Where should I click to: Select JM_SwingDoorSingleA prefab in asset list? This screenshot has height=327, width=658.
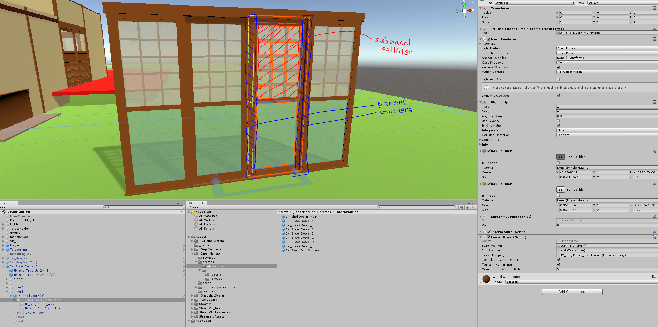coord(302,250)
